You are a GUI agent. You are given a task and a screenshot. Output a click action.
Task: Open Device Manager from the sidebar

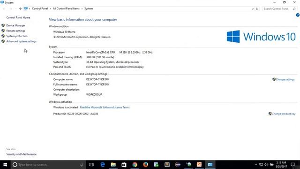point(15,25)
